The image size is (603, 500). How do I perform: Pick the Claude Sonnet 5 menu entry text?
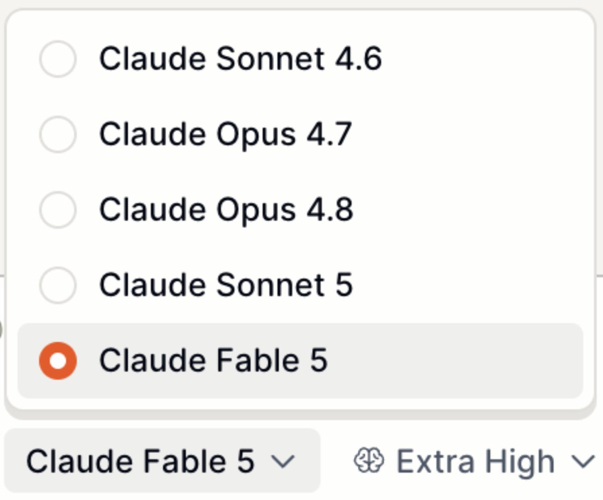tap(226, 285)
